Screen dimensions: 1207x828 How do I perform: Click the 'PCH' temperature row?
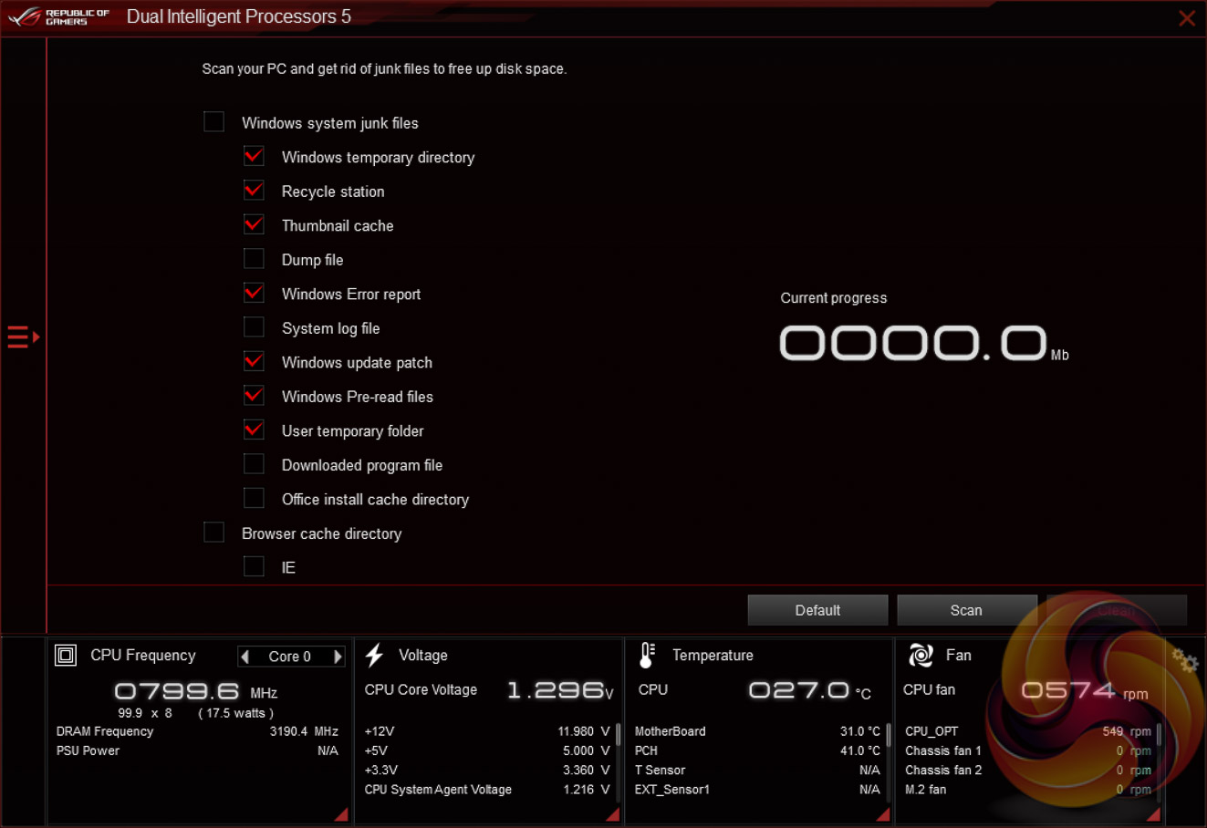pos(758,750)
